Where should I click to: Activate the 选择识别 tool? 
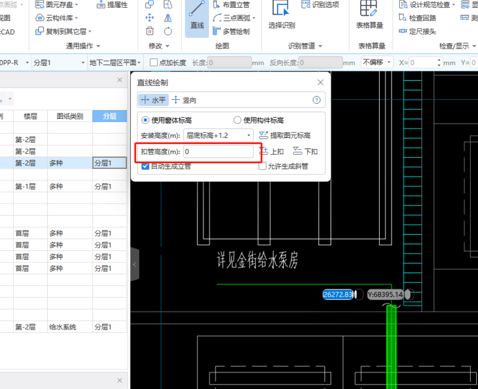point(281,16)
